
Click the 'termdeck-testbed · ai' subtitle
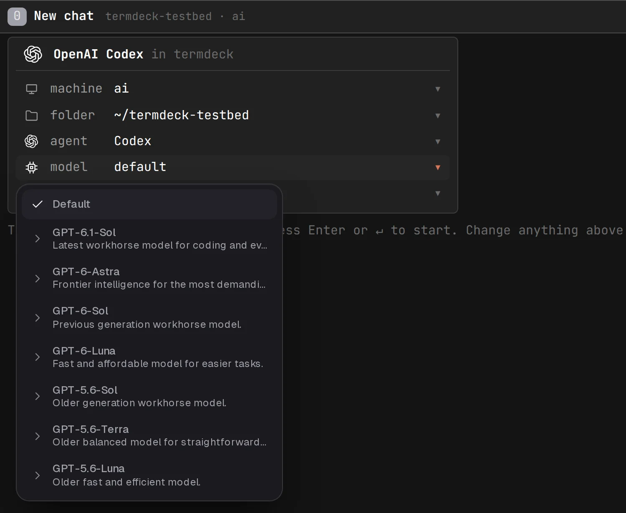point(175,16)
